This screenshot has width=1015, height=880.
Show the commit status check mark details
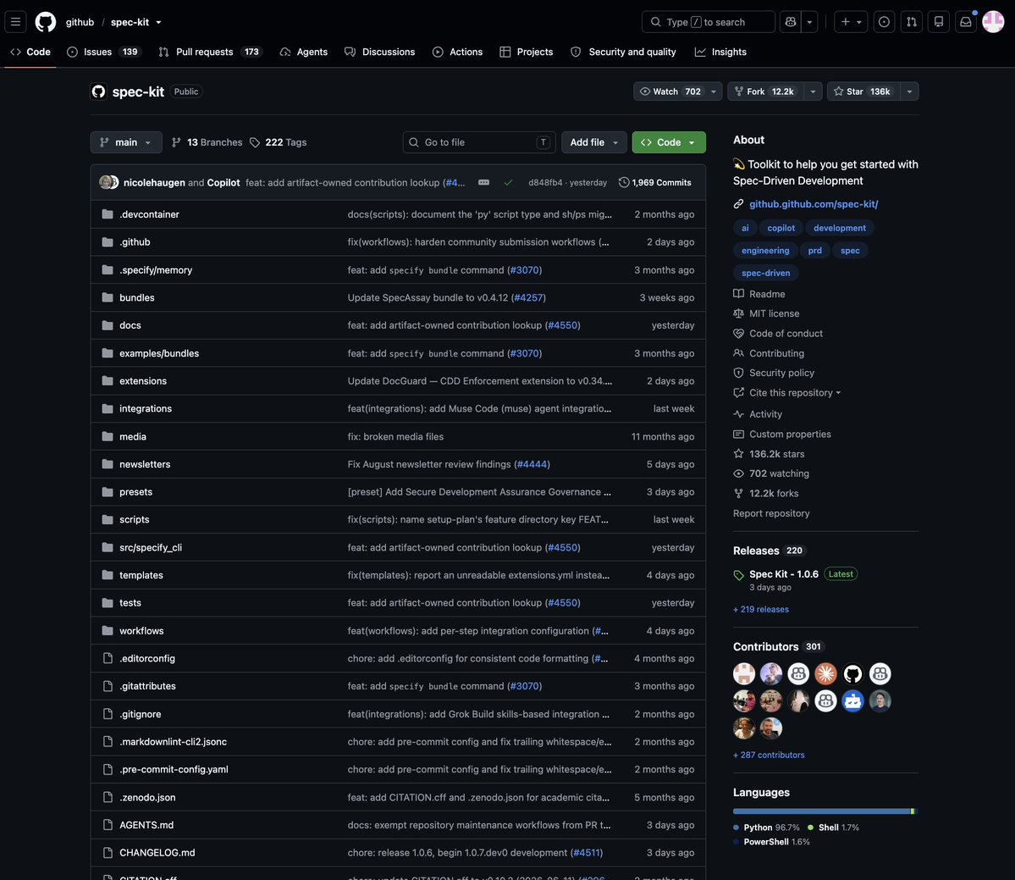point(508,183)
